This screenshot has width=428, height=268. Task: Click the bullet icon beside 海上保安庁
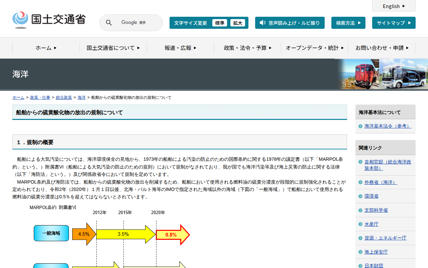tap(360, 252)
